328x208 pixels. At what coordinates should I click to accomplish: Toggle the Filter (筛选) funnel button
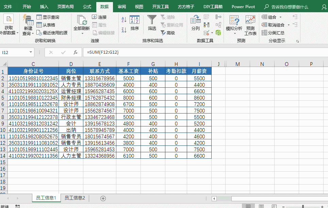[x=152, y=23]
